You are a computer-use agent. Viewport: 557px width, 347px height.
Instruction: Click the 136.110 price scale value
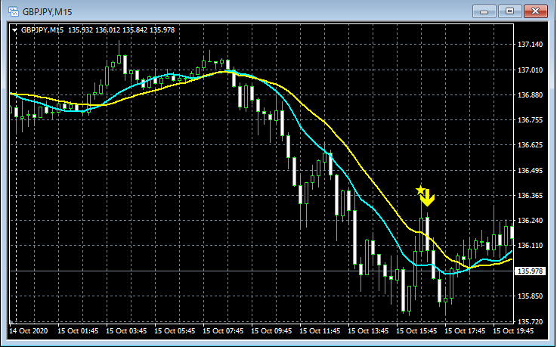[530, 246]
